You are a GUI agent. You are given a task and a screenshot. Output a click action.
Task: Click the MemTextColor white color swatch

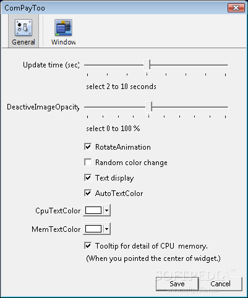(93, 229)
